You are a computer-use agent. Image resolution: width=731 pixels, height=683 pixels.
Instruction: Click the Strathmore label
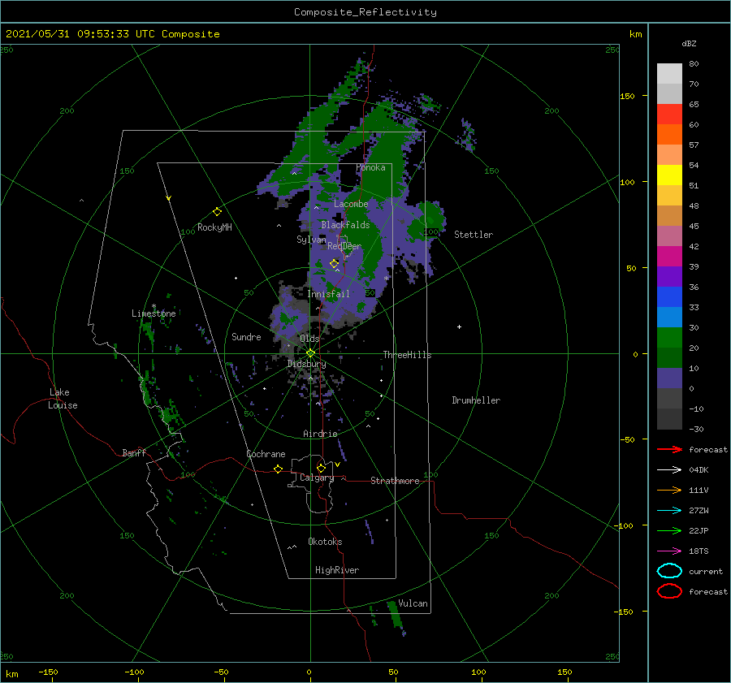pos(395,481)
